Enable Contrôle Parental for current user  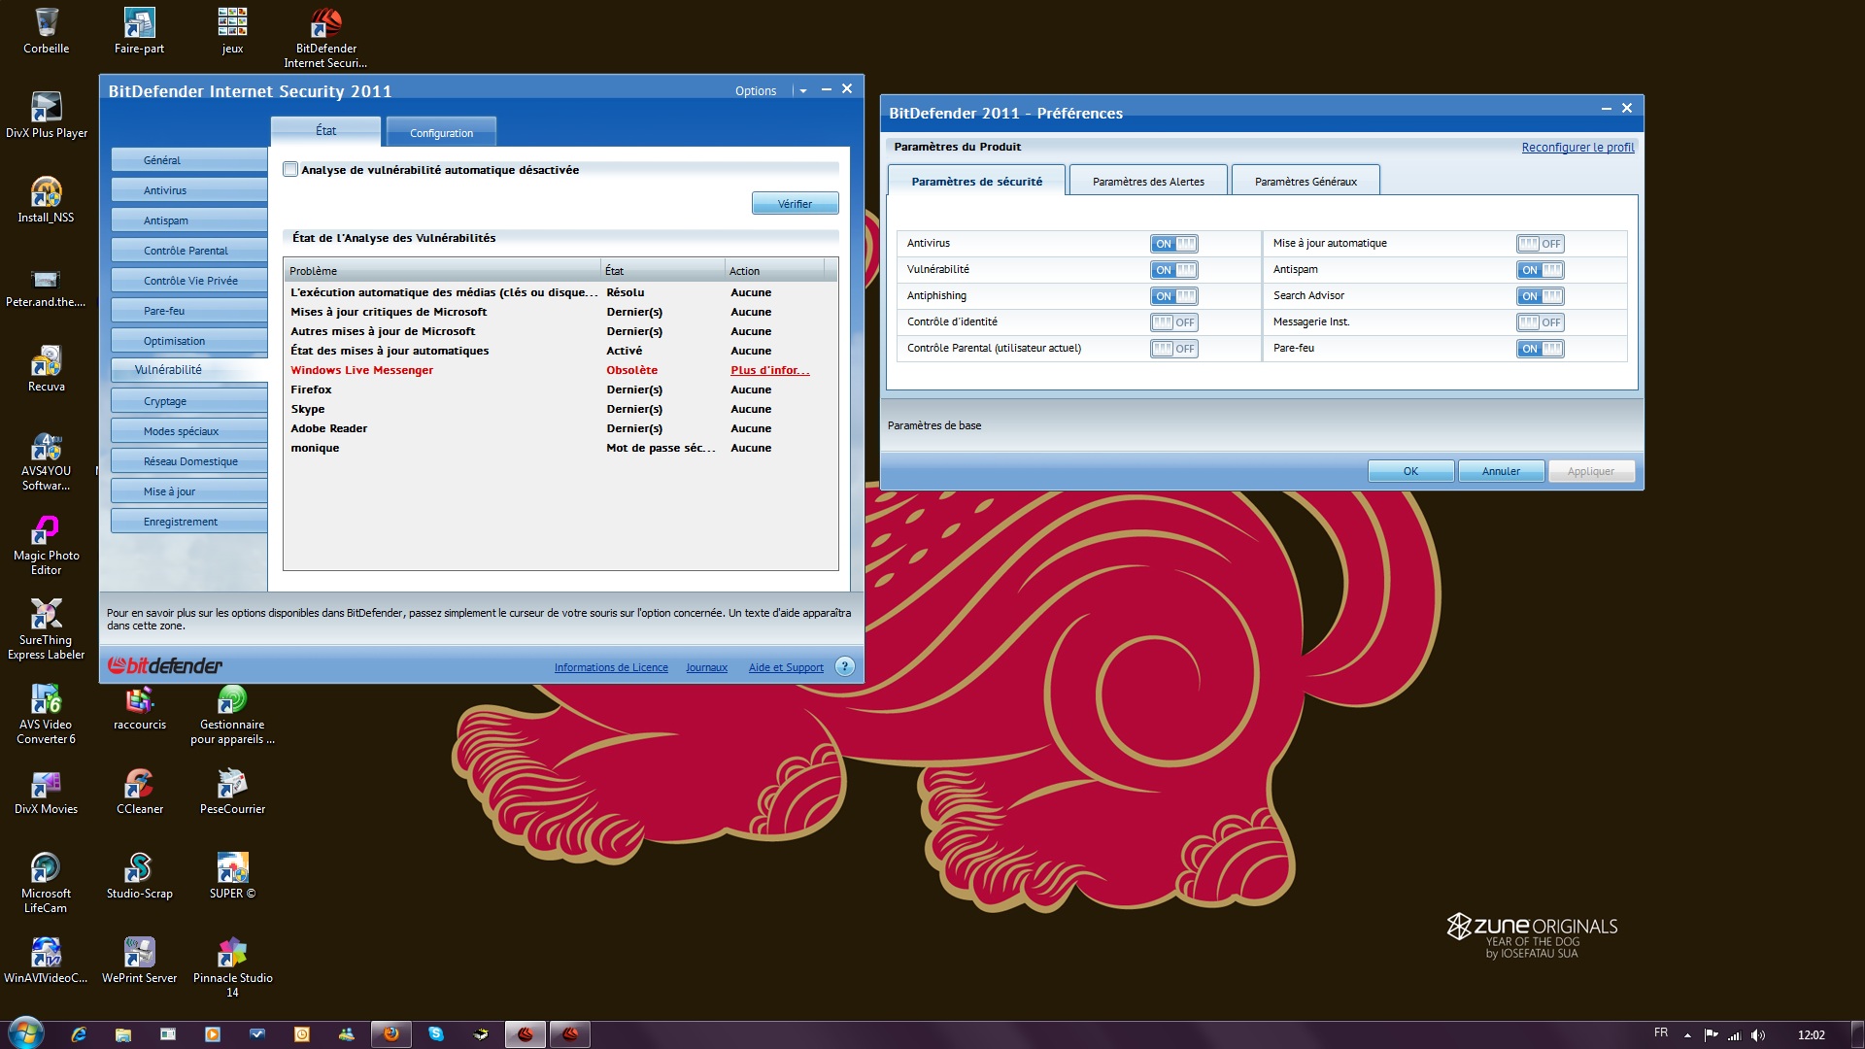click(1173, 349)
